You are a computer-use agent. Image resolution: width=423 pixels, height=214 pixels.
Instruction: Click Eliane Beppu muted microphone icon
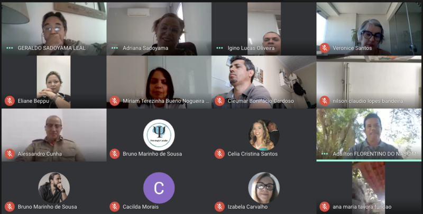coord(10,101)
